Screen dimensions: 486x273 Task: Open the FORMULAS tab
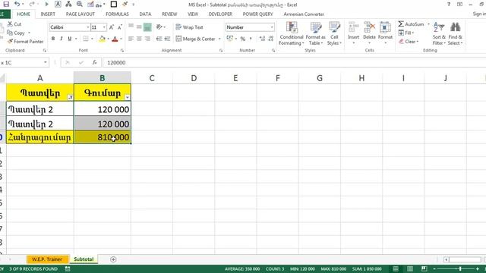pyautogui.click(x=117, y=14)
